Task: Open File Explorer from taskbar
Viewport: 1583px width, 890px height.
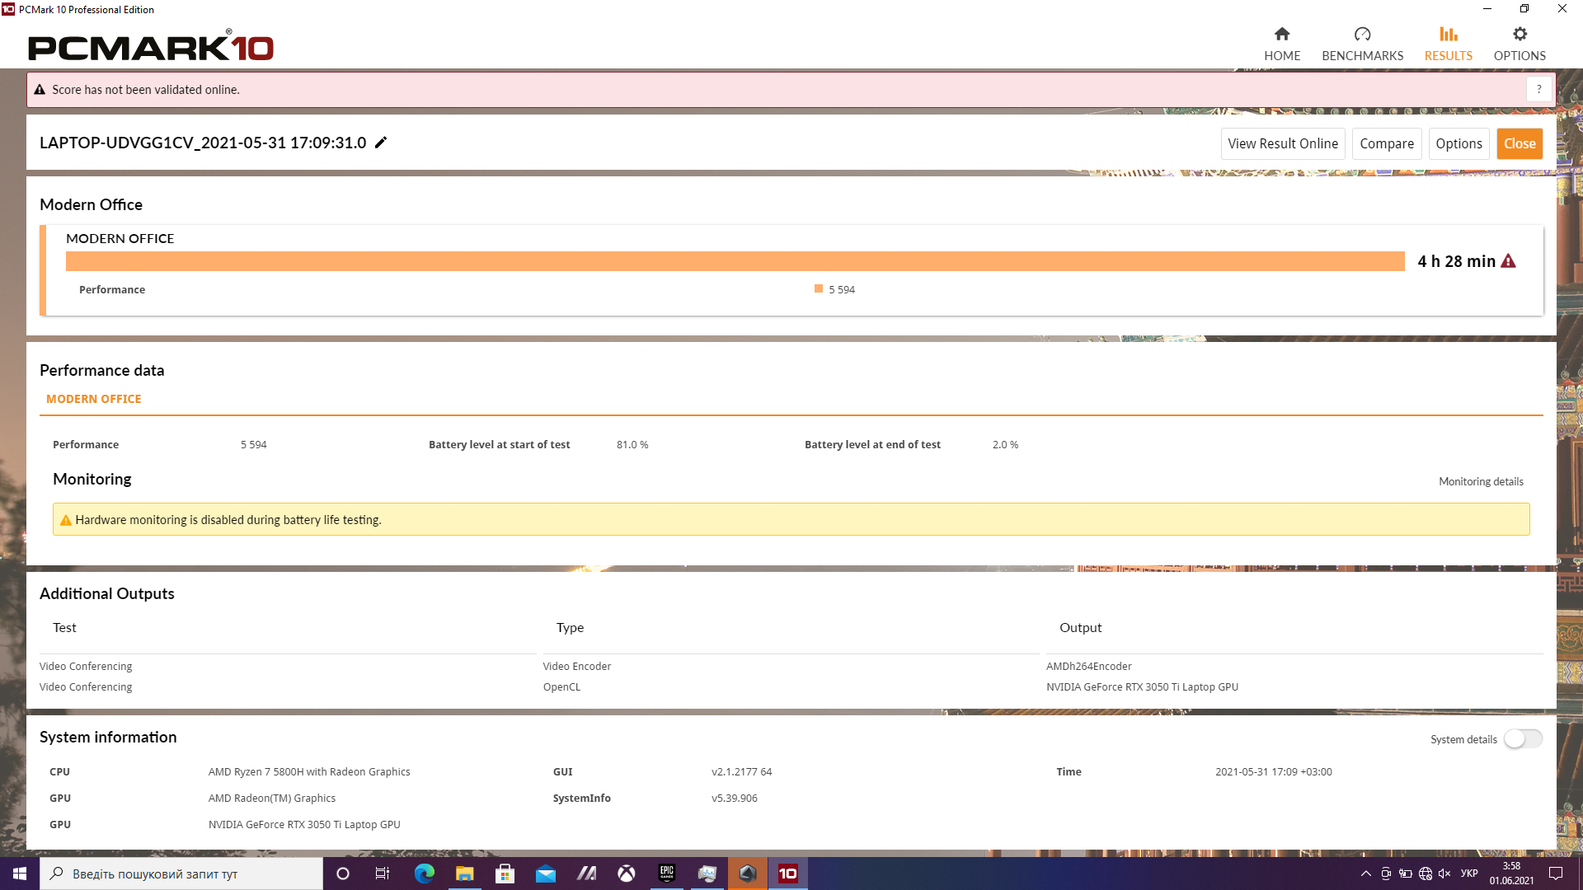Action: click(465, 874)
